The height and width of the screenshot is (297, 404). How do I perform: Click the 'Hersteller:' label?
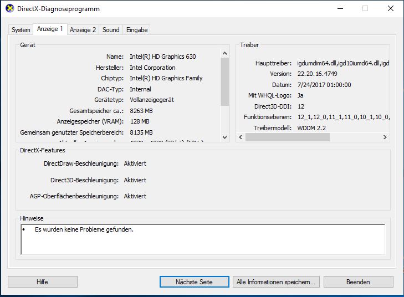point(110,68)
